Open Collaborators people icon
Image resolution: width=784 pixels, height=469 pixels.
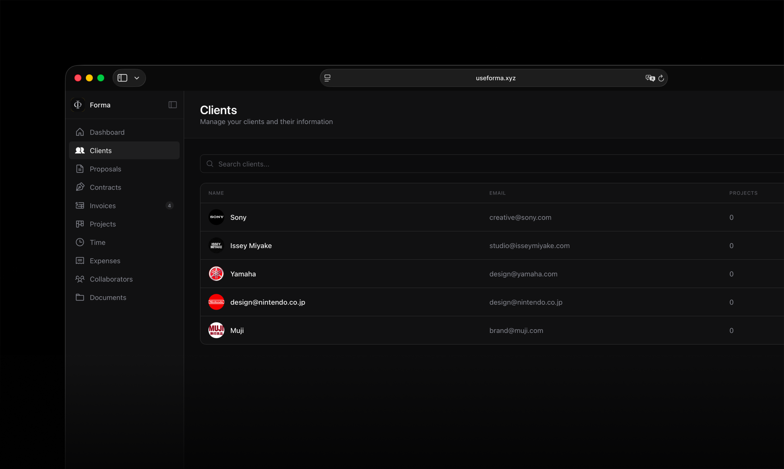coord(80,279)
